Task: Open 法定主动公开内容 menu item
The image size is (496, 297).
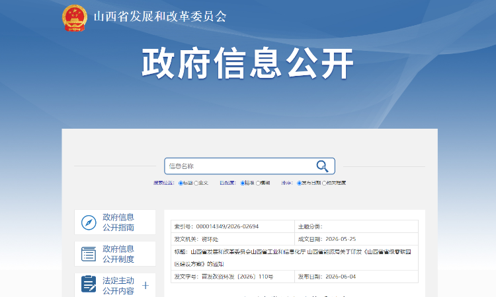Action: (x=115, y=285)
